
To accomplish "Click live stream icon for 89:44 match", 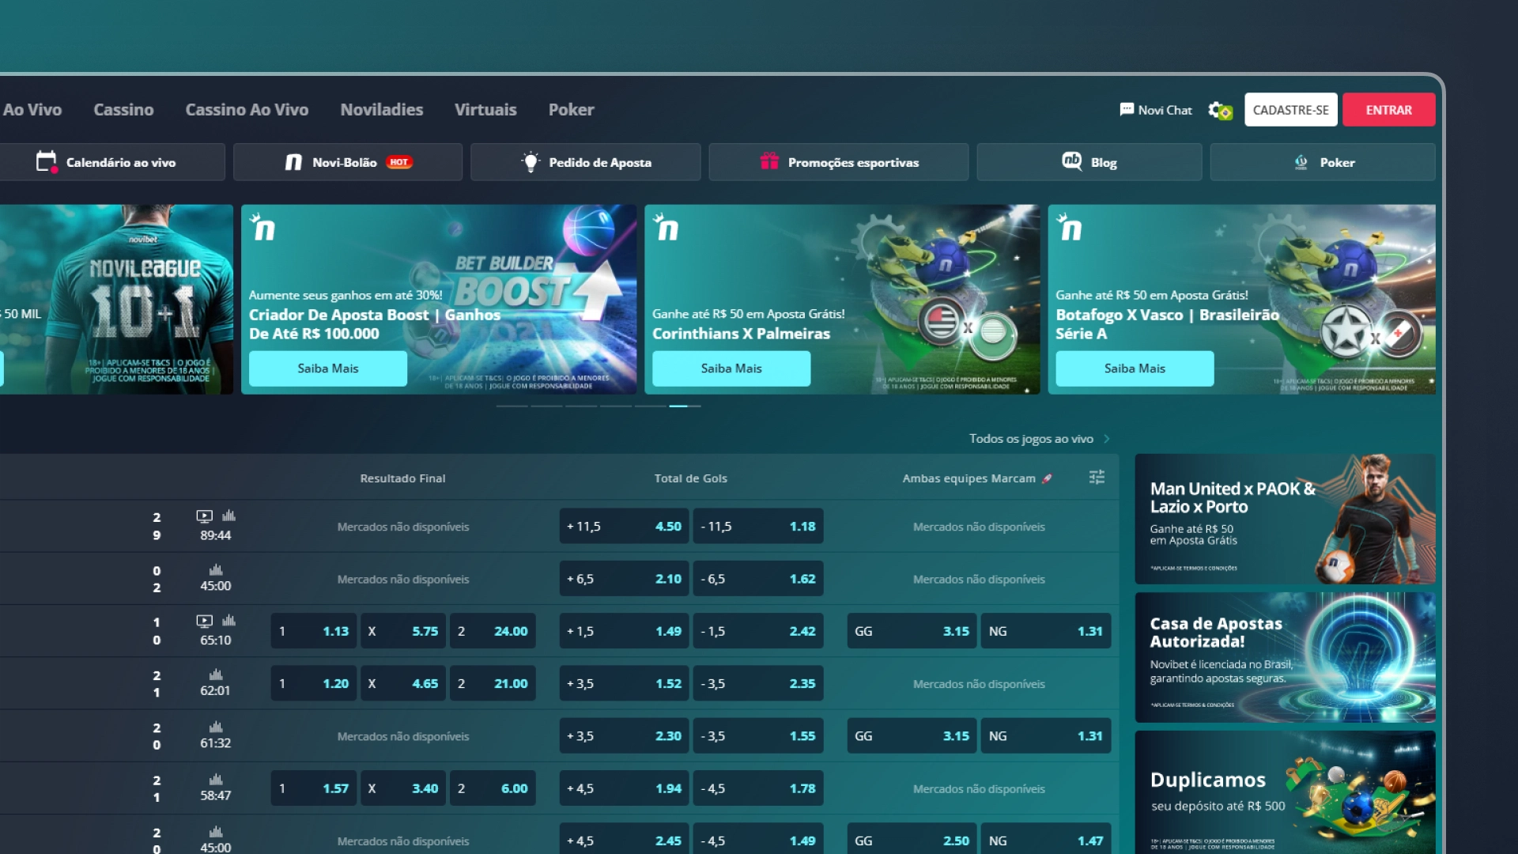I will pyautogui.click(x=204, y=516).
